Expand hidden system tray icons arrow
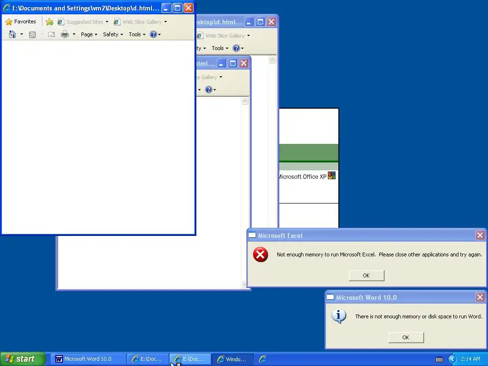The image size is (488, 366). [452, 359]
